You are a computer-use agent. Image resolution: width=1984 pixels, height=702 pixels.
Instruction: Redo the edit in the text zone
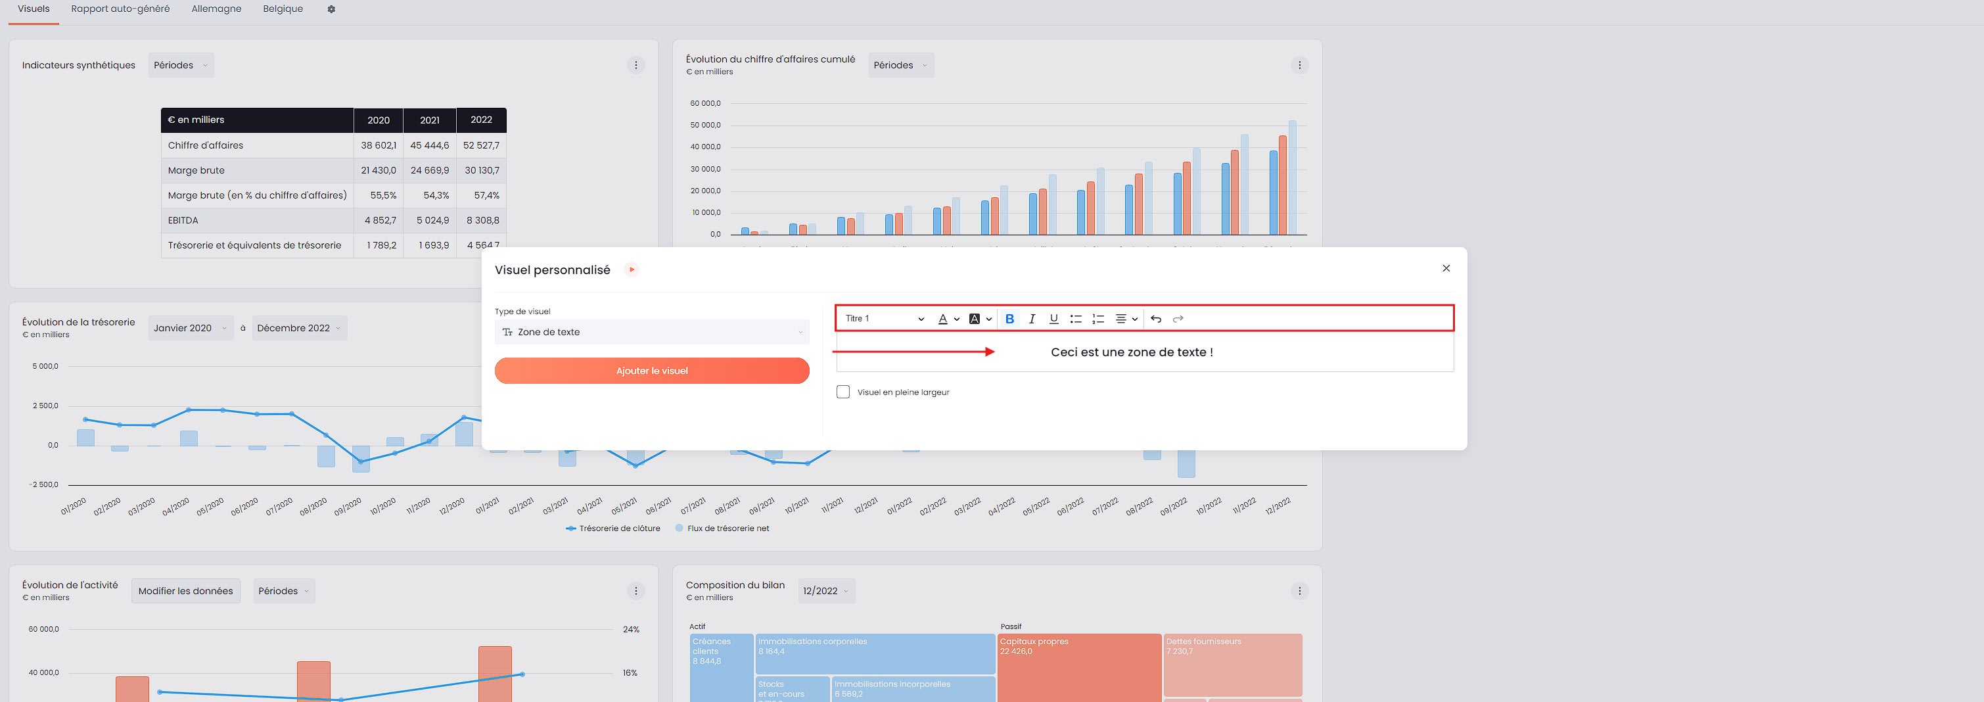coord(1178,319)
